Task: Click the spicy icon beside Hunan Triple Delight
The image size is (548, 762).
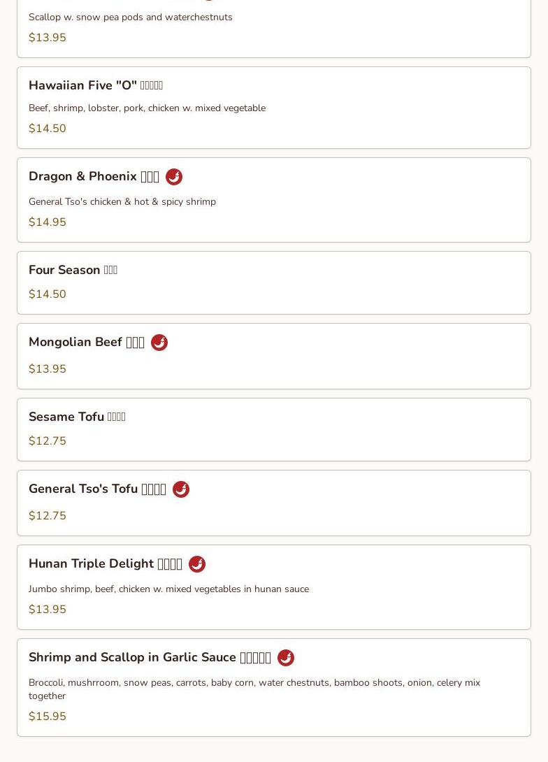Action: 197,564
